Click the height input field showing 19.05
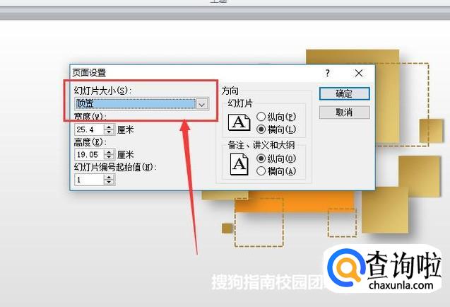 (89, 155)
